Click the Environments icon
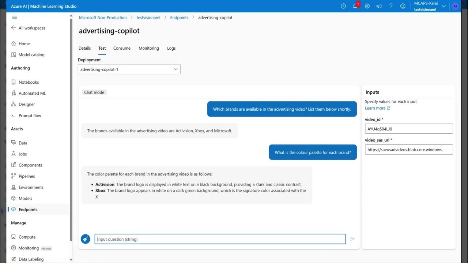 tap(14, 187)
